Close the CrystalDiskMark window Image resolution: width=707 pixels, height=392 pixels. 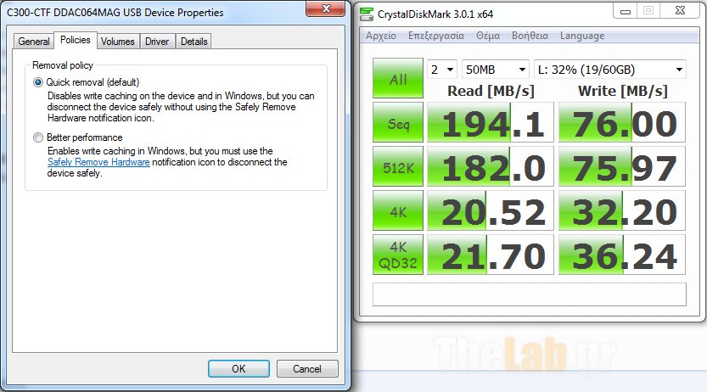680,11
